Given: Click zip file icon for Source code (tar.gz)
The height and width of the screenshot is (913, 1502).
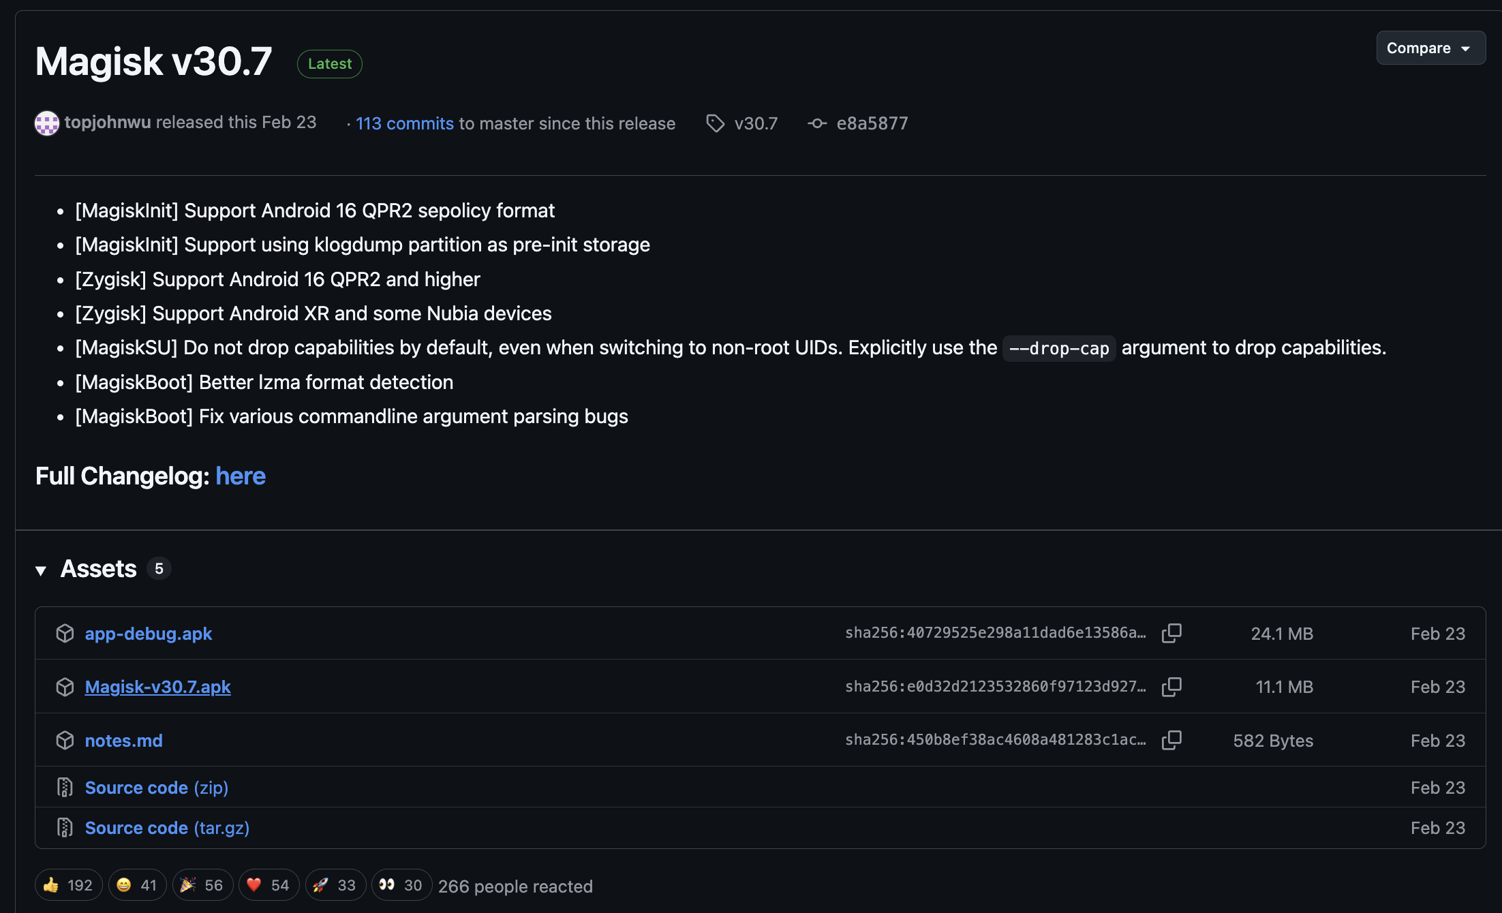Looking at the screenshot, I should pyautogui.click(x=65, y=828).
